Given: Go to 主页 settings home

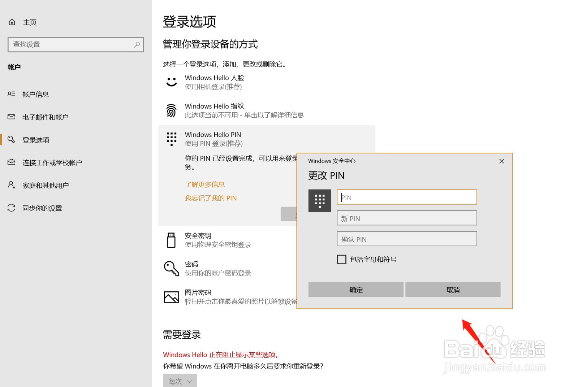Looking at the screenshot, I should 30,22.
